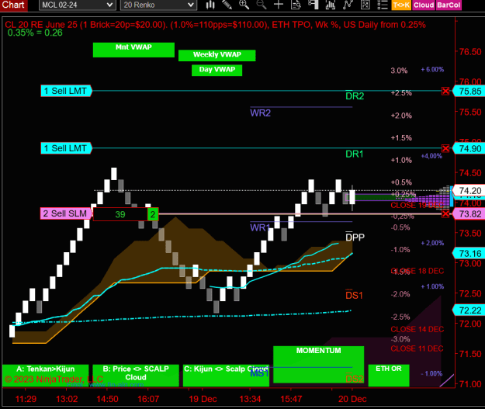Click the 19 Dec date on the time axis

tap(203, 399)
